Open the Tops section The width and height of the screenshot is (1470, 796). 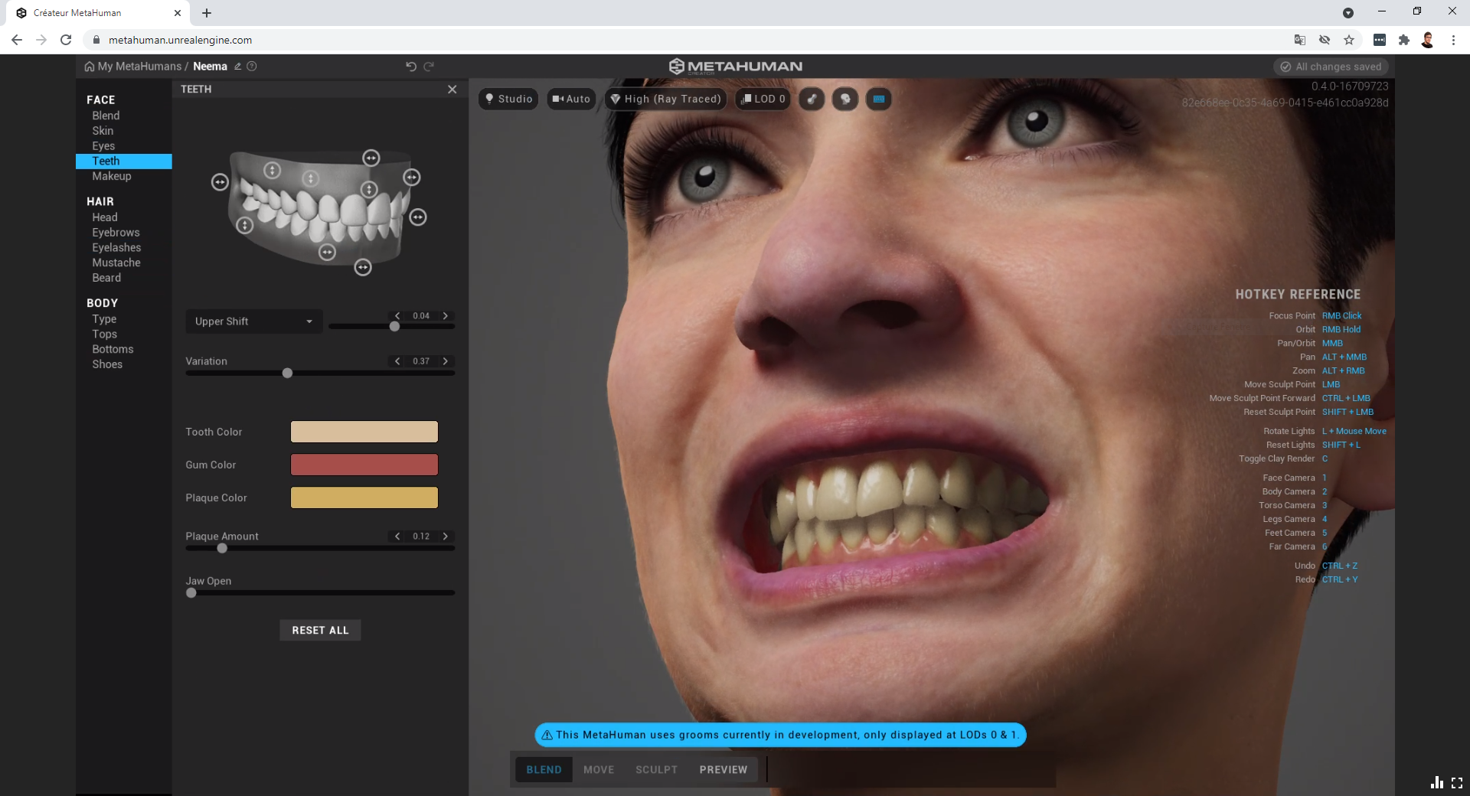click(x=105, y=334)
